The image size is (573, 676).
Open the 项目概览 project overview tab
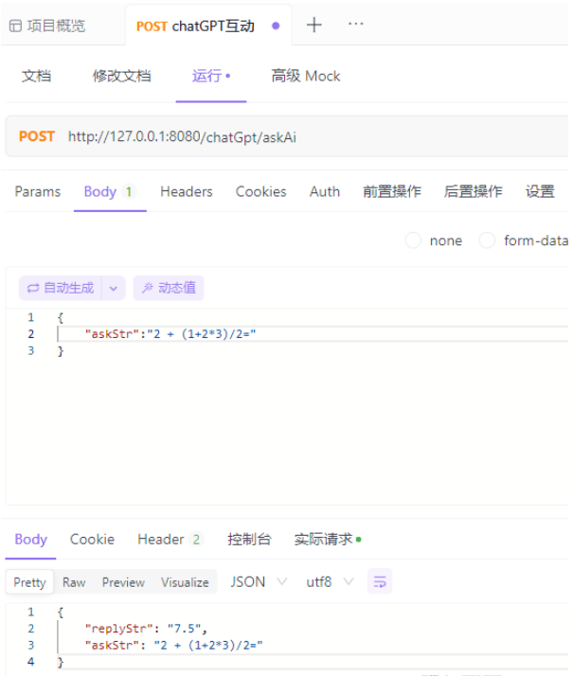[47, 26]
